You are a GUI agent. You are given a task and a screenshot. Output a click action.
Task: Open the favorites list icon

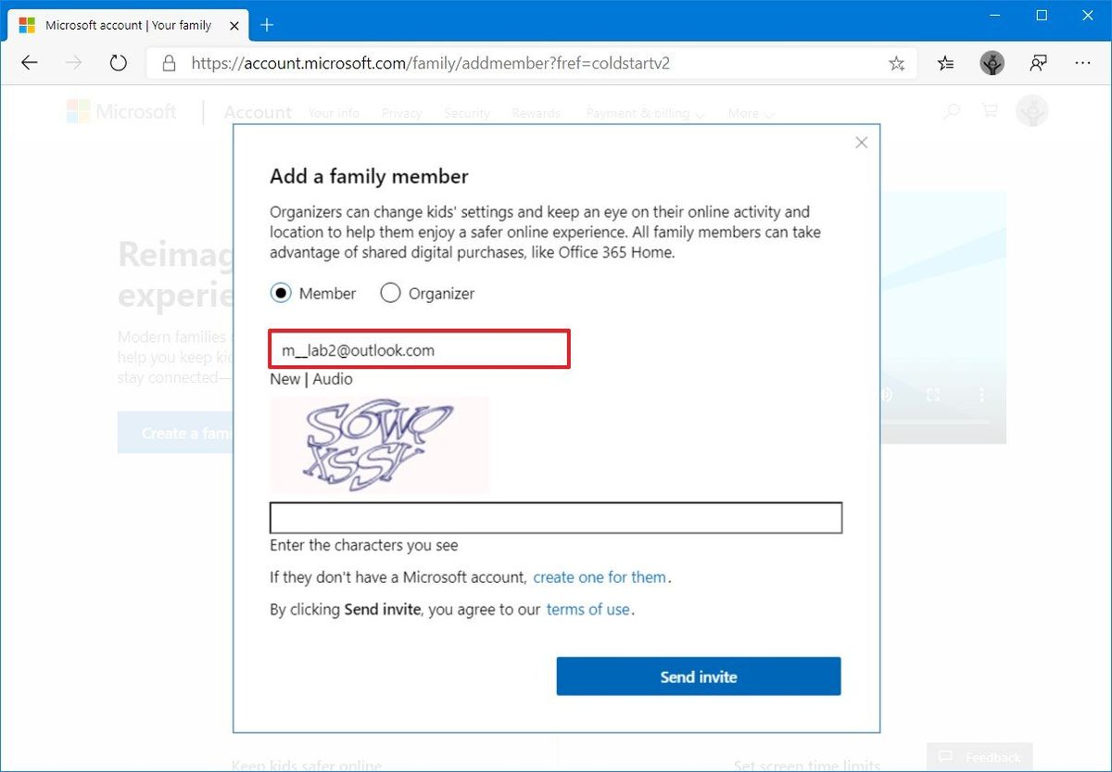pos(945,62)
